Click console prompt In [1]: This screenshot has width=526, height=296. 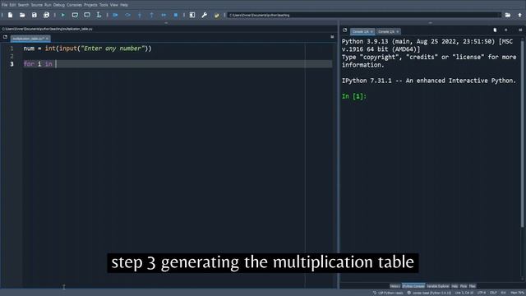click(354, 96)
